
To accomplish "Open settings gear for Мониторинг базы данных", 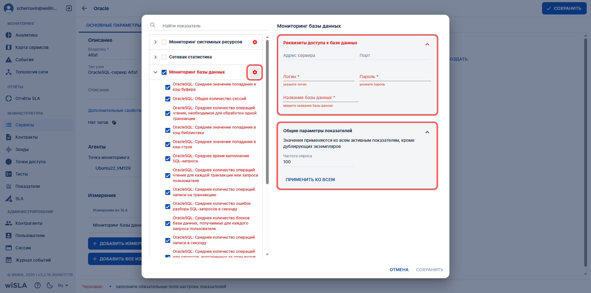I will click(255, 72).
